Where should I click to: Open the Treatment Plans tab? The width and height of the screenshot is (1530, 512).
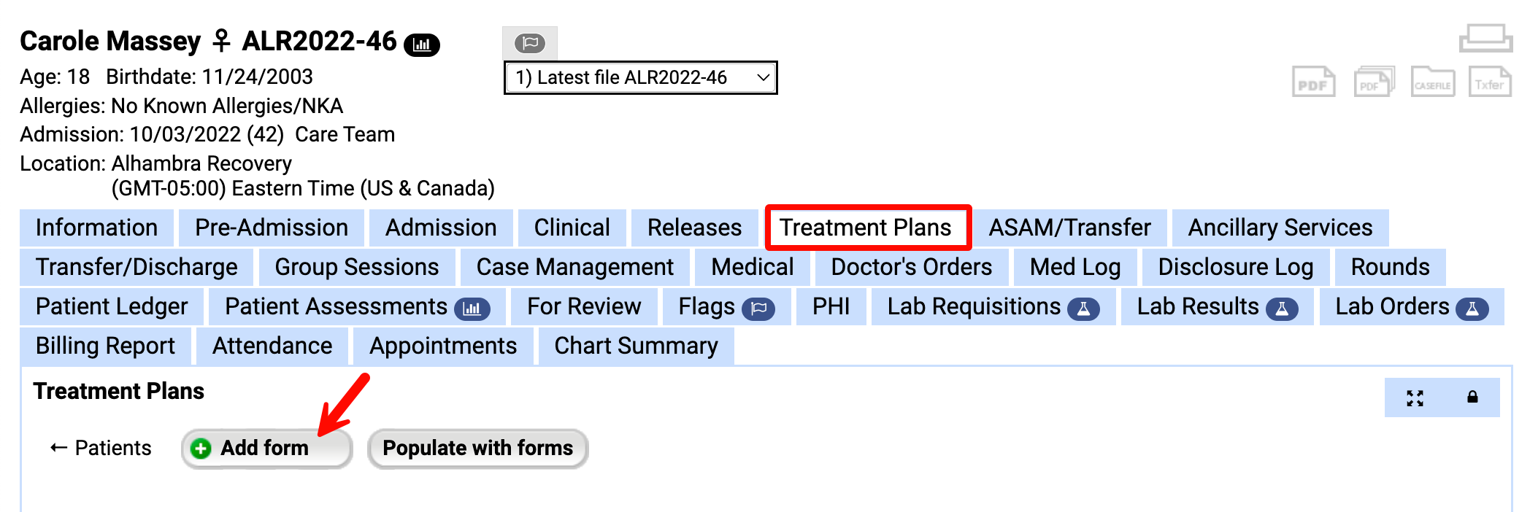click(866, 228)
